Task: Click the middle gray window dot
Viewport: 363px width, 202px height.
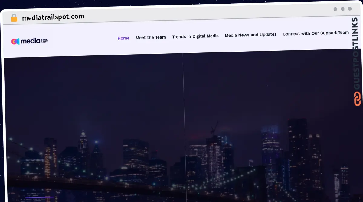Action: coord(342,9)
